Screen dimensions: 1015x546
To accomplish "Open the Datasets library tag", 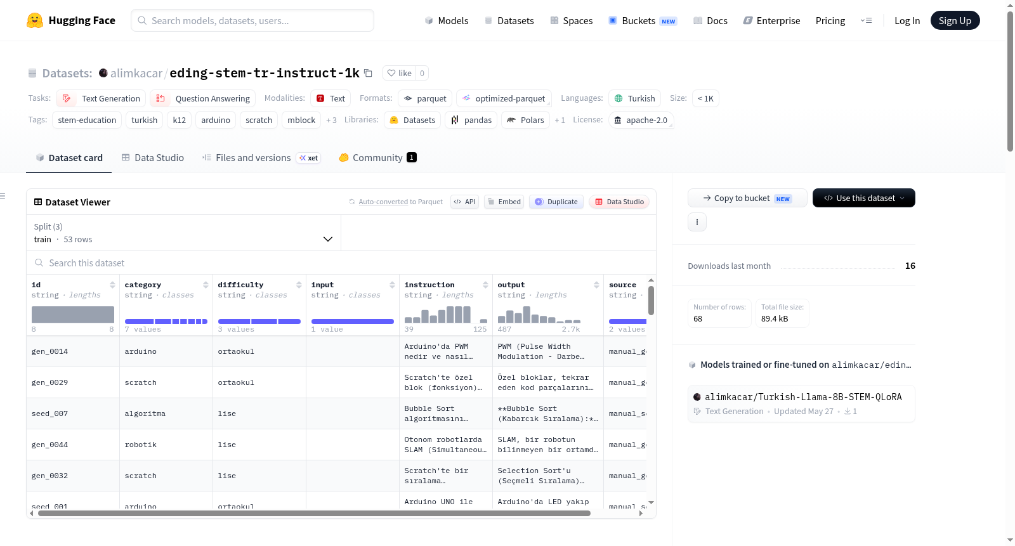I will coord(412,120).
